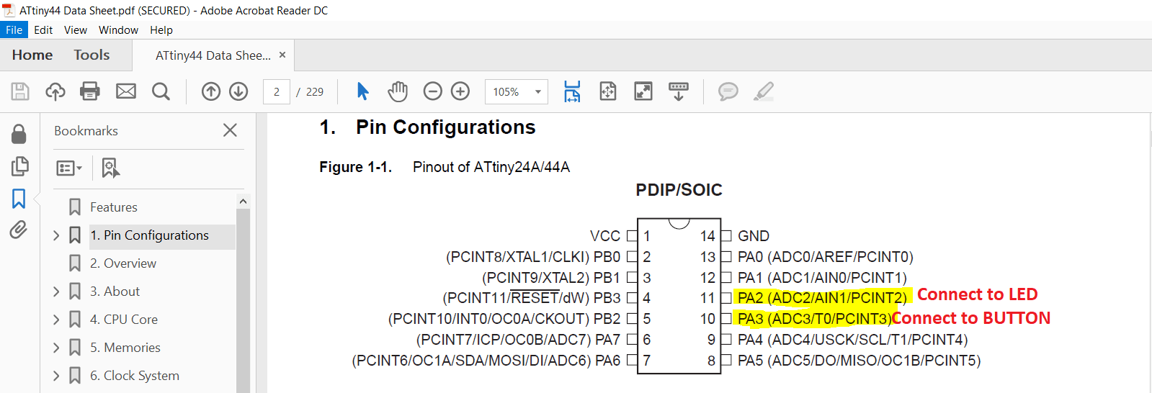Expand the 5. Memories bookmark
Image resolution: width=1152 pixels, height=393 pixels.
coord(56,348)
